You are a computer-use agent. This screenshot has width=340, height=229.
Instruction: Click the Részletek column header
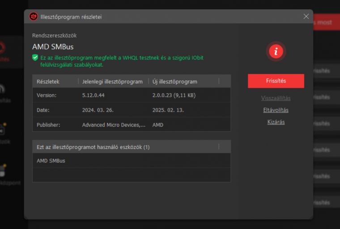(48, 82)
